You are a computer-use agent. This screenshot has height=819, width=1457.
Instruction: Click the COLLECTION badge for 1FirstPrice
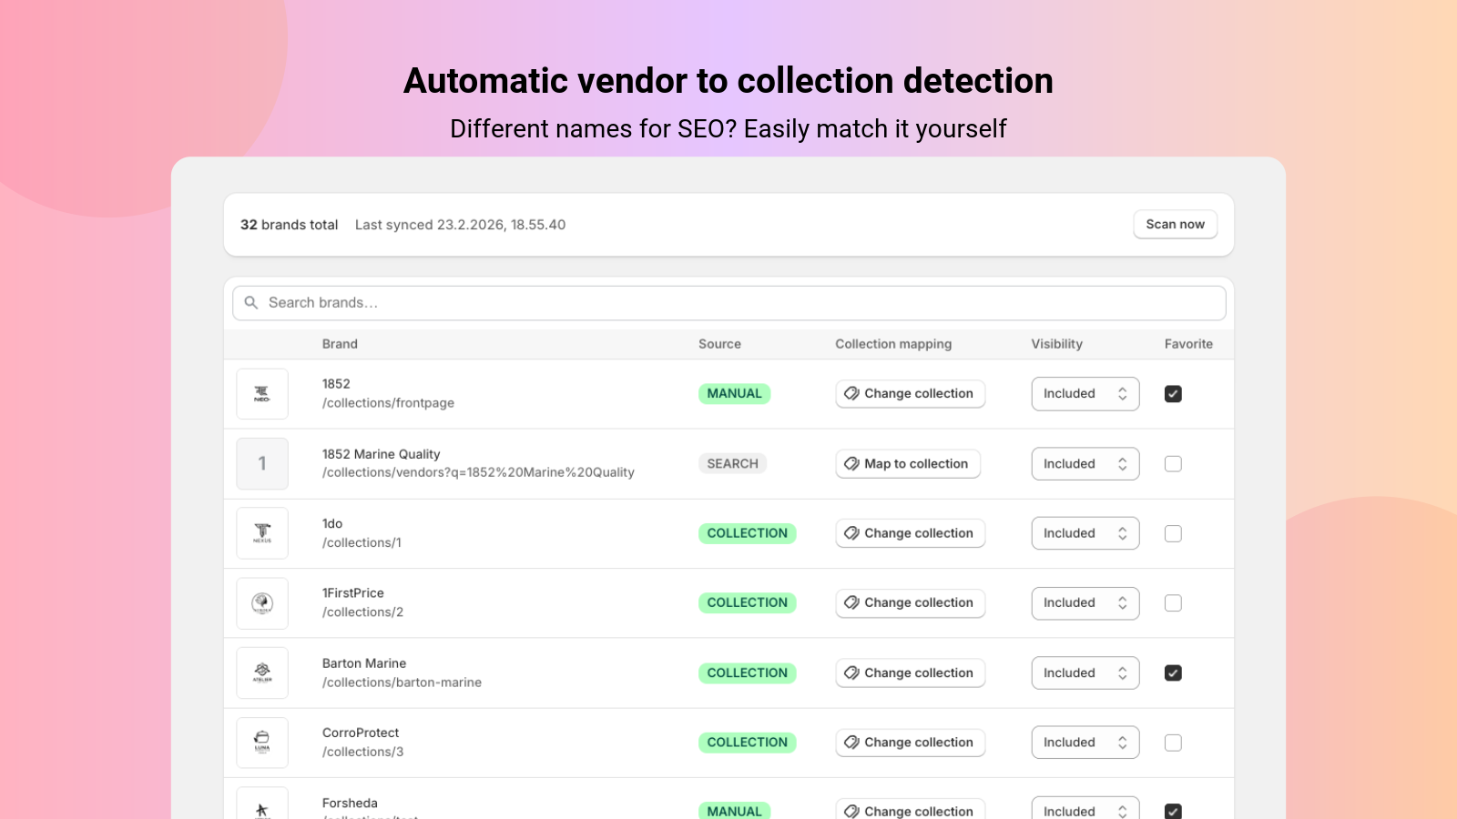click(x=747, y=603)
